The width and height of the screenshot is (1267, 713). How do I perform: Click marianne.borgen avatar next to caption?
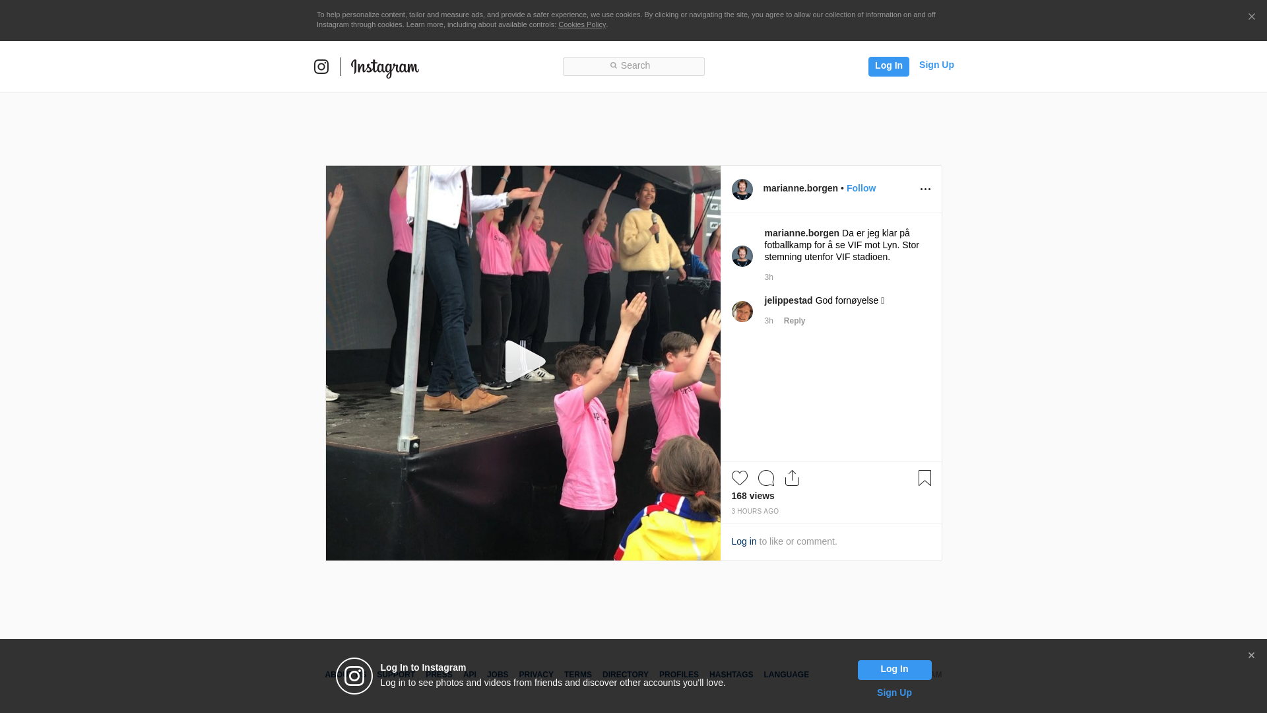742,256
